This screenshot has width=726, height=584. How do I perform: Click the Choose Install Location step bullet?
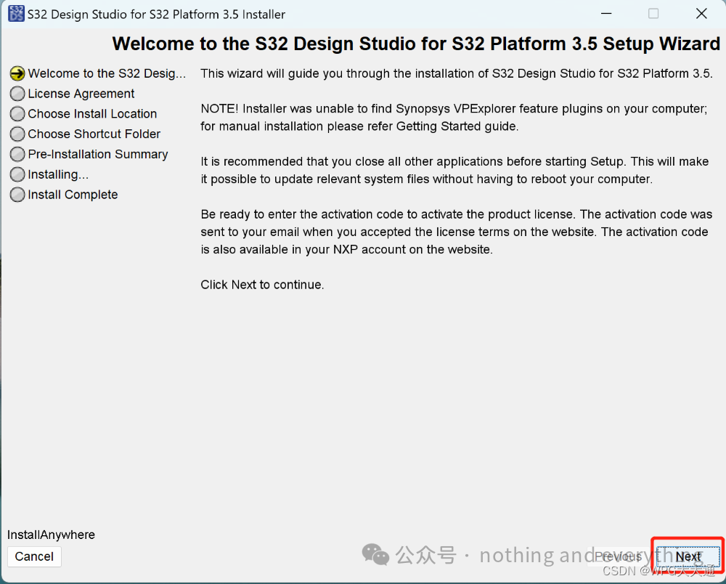click(x=17, y=114)
